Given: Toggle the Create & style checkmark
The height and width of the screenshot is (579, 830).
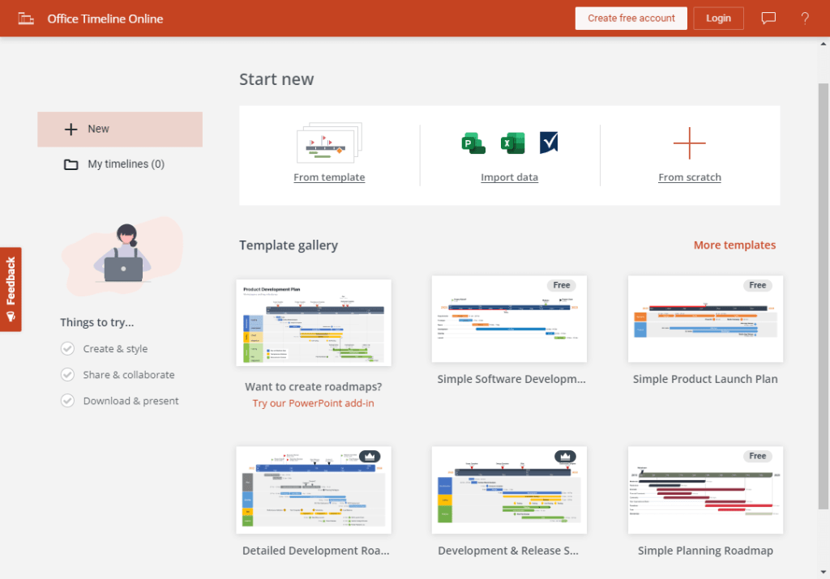Looking at the screenshot, I should 67,348.
